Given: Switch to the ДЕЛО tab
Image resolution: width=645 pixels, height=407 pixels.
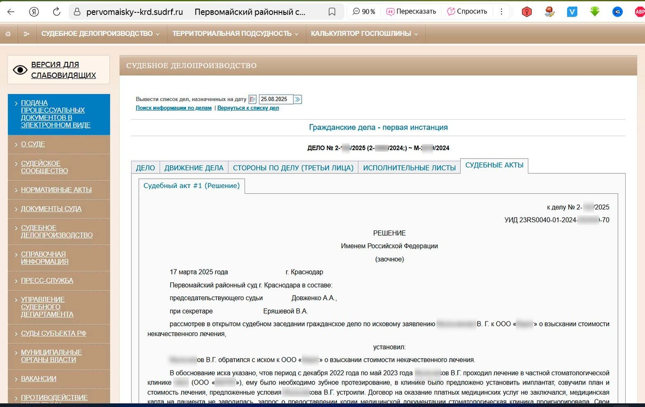Looking at the screenshot, I should [146, 168].
